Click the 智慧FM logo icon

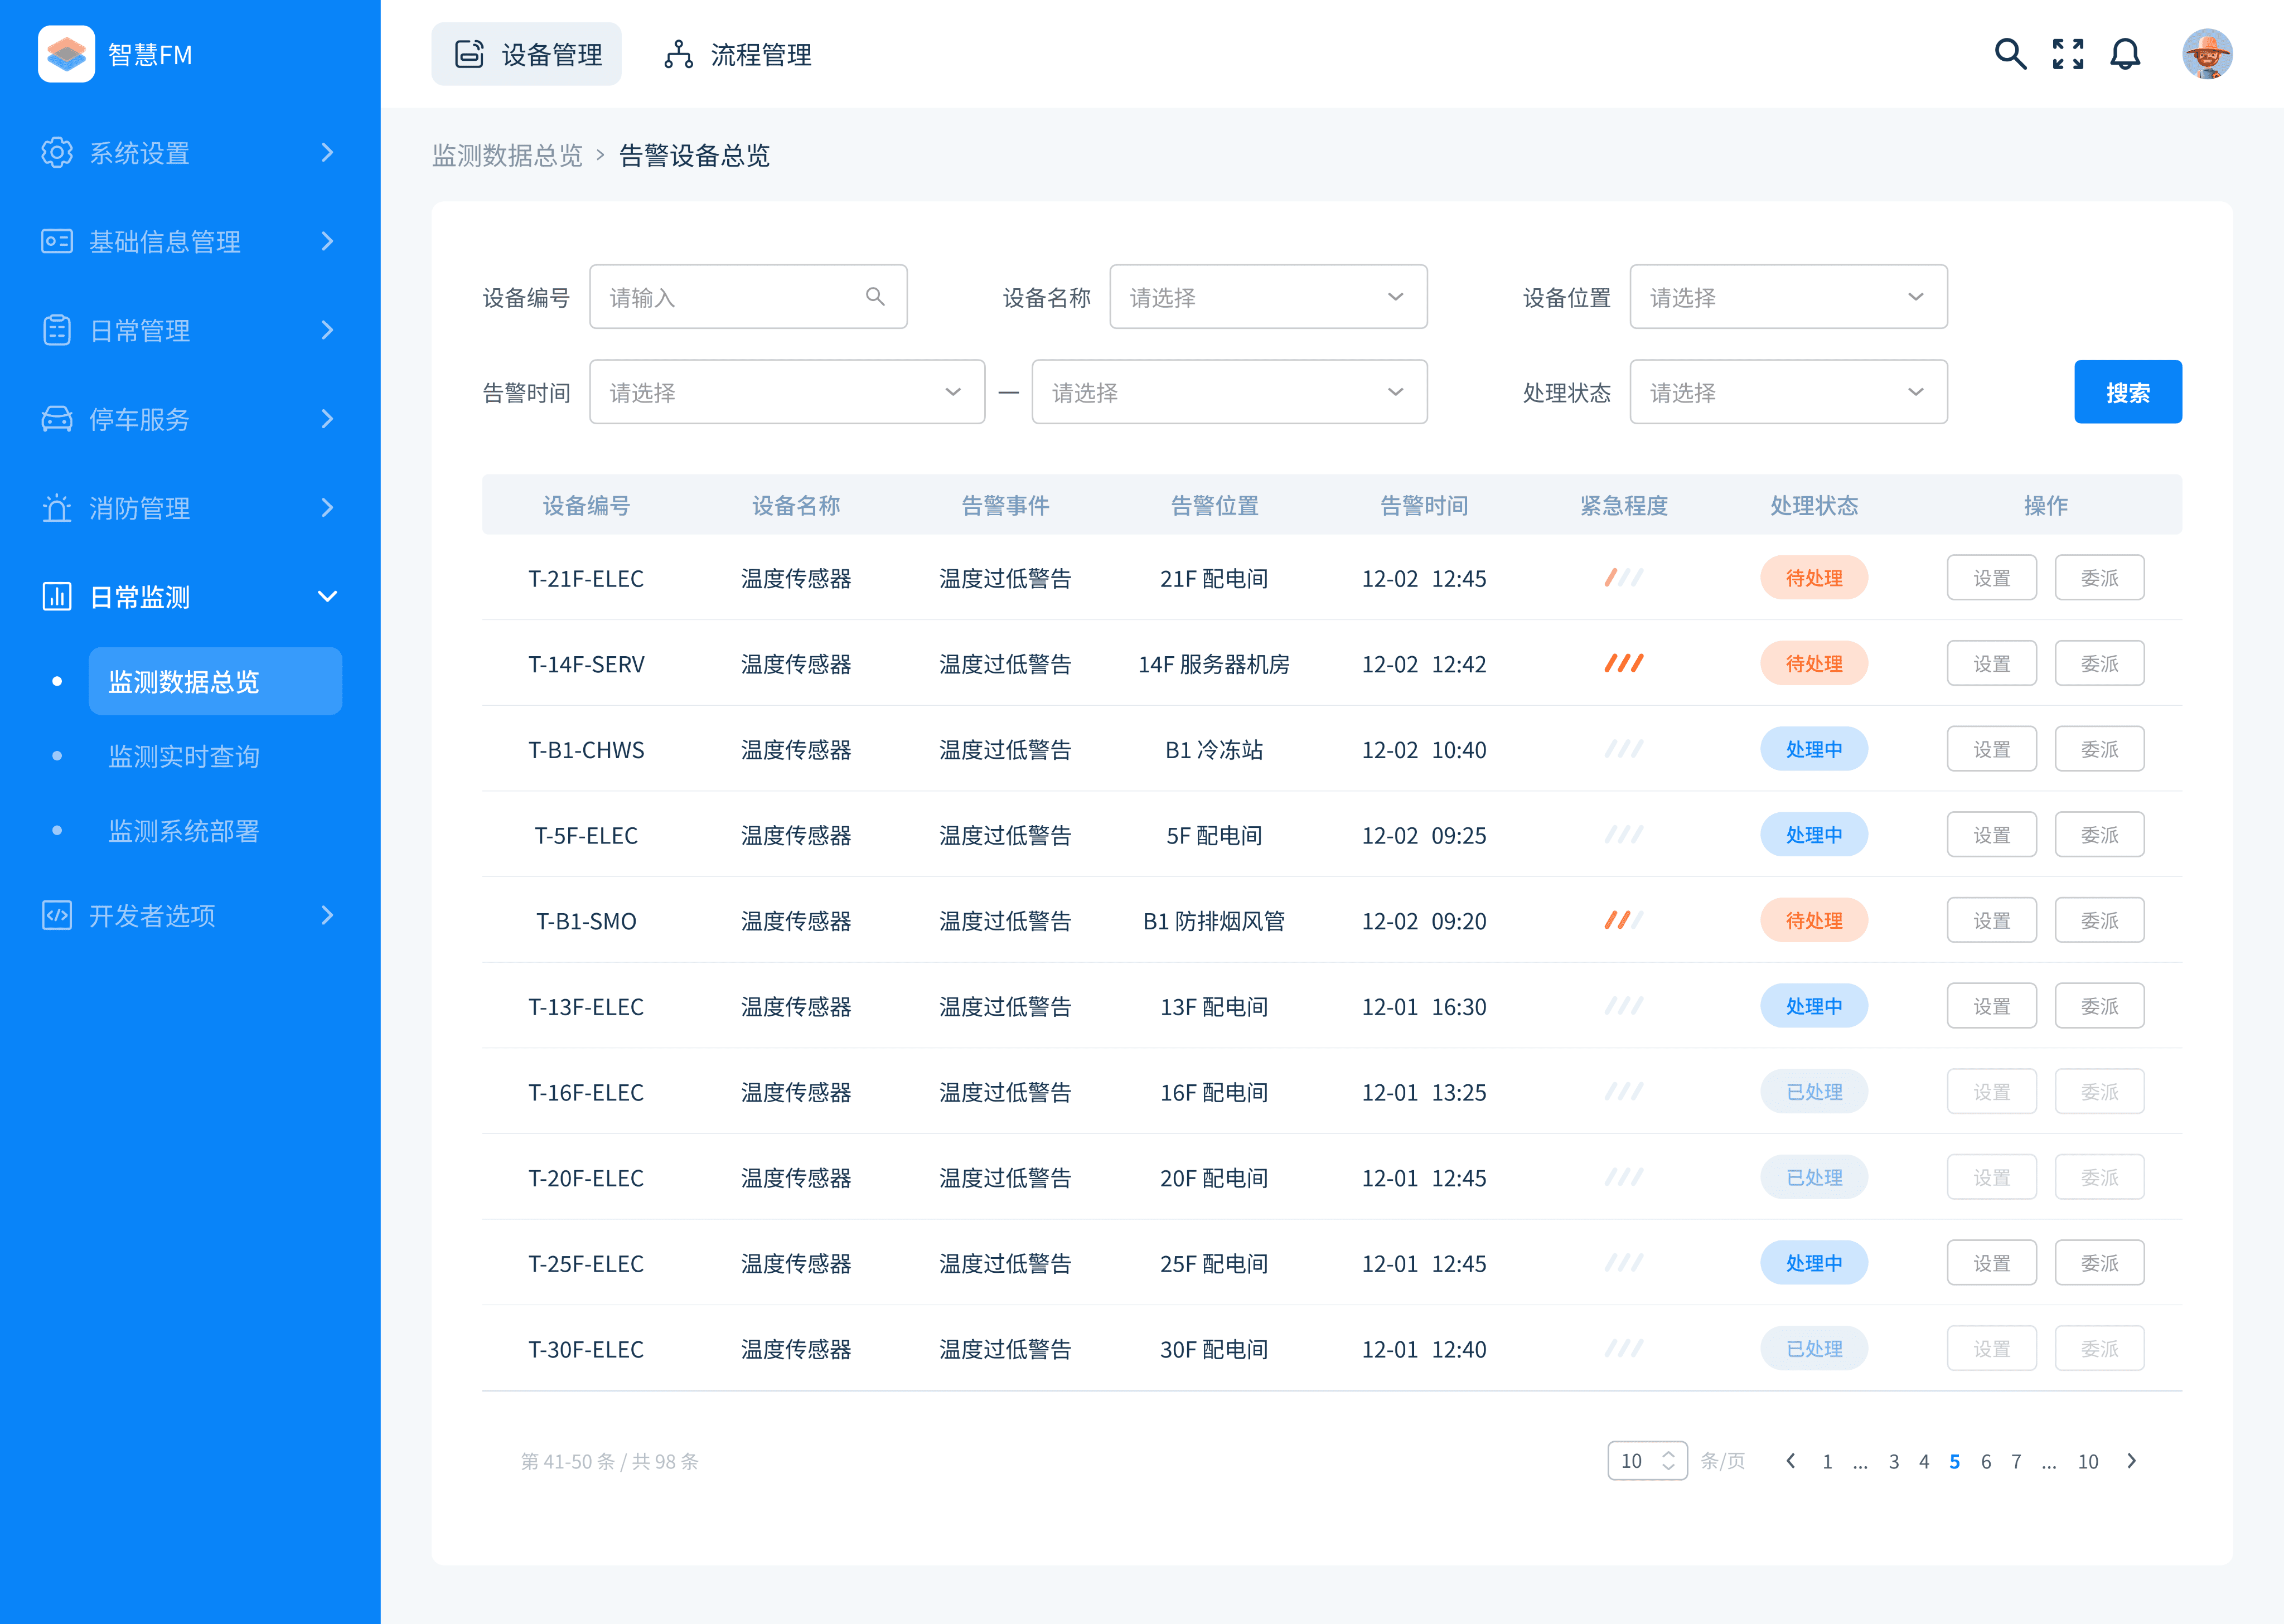coord(66,54)
